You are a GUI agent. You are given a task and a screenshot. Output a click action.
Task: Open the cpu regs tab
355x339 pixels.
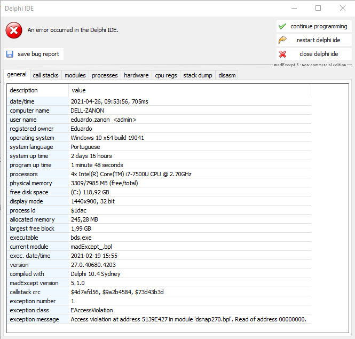point(165,75)
